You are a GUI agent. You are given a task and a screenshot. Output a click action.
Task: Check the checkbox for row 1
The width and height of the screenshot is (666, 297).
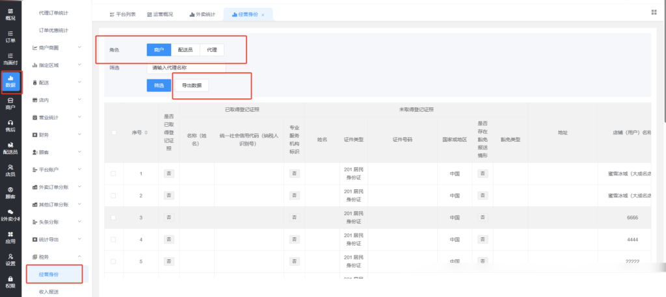pyautogui.click(x=114, y=174)
